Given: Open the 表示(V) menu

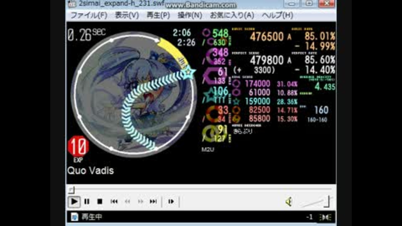Looking at the screenshot, I should point(126,15).
